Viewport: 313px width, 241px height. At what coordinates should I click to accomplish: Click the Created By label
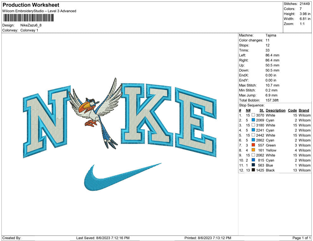coord(12,238)
